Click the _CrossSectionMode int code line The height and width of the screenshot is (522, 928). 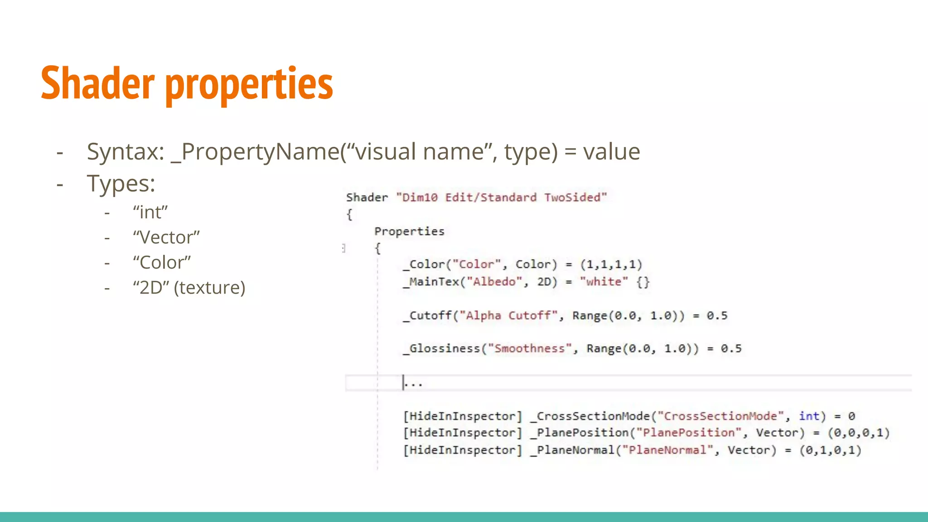click(629, 416)
